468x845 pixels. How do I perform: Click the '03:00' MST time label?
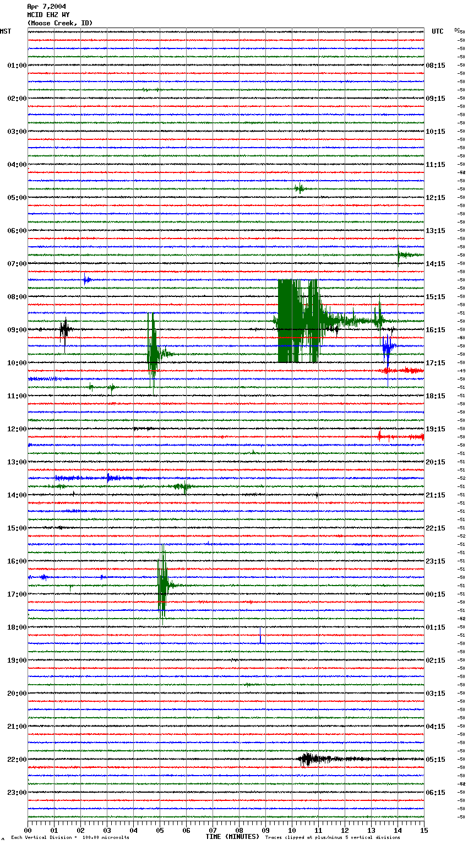pyautogui.click(x=17, y=132)
